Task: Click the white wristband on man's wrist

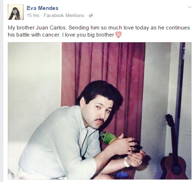Action: [x=126, y=162]
